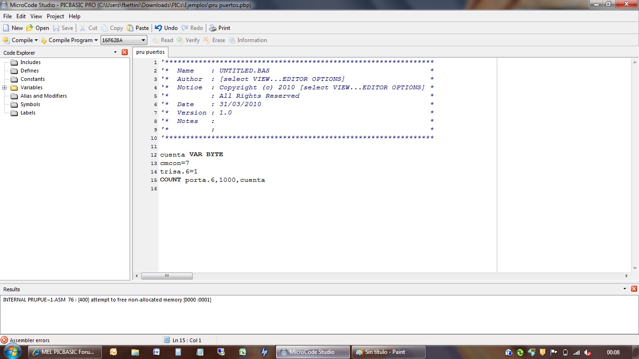
Task: Click the Redo arrow icon
Action: coord(185,28)
